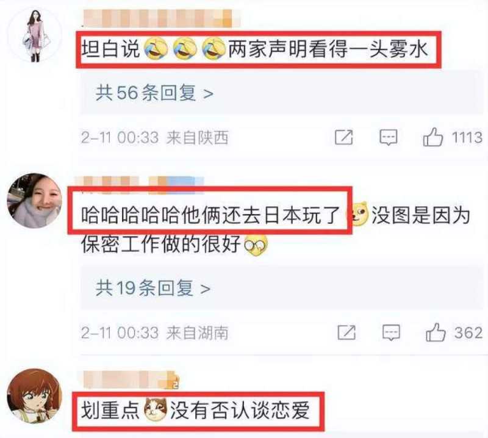Reply to the 湖南 user's comment
Screen dimensions: 488x438
tap(391, 332)
